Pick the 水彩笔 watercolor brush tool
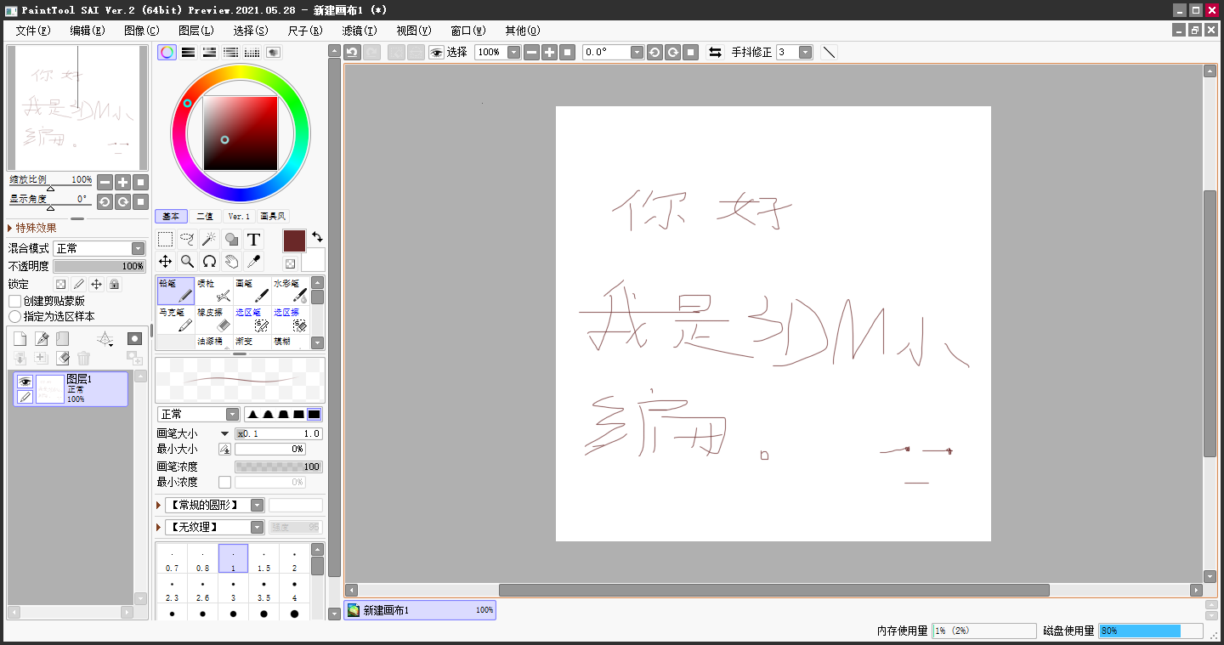 290,291
